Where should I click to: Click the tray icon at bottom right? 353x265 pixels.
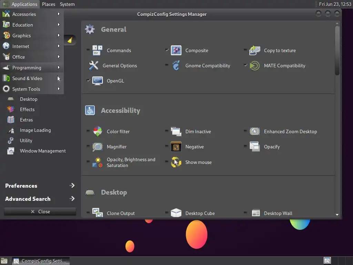tap(327, 261)
